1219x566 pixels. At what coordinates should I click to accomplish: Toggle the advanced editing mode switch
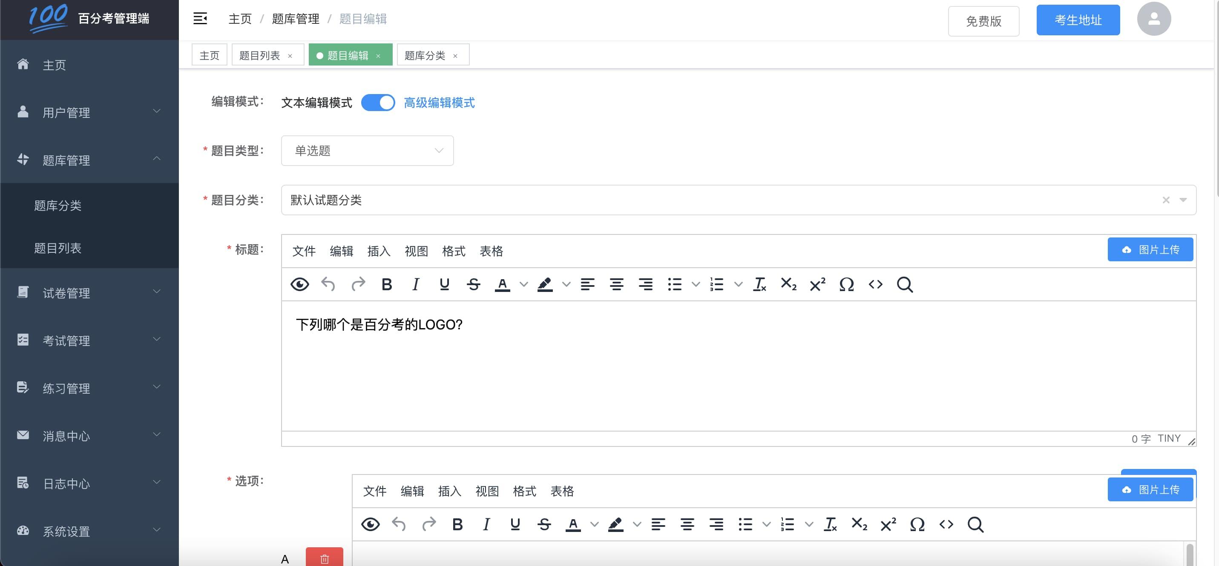(x=378, y=103)
